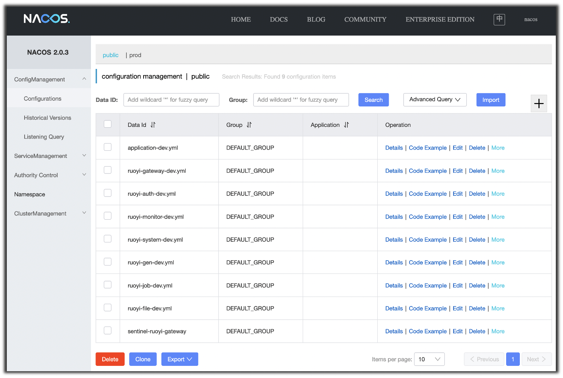Check the sentinel-ruoyi-gateway row checkbox
This screenshot has height=378, width=563.
(x=108, y=331)
